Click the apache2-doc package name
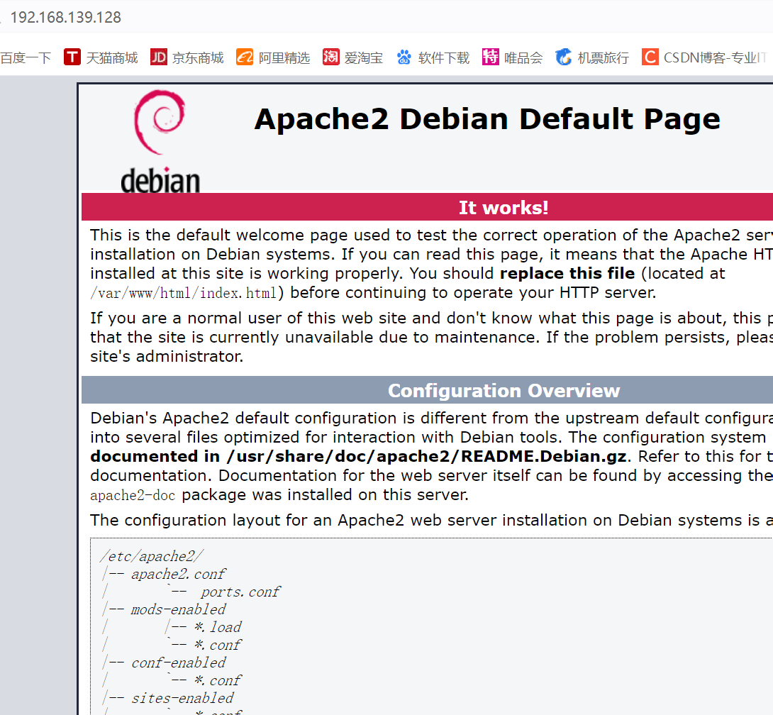The image size is (773, 715). click(133, 495)
